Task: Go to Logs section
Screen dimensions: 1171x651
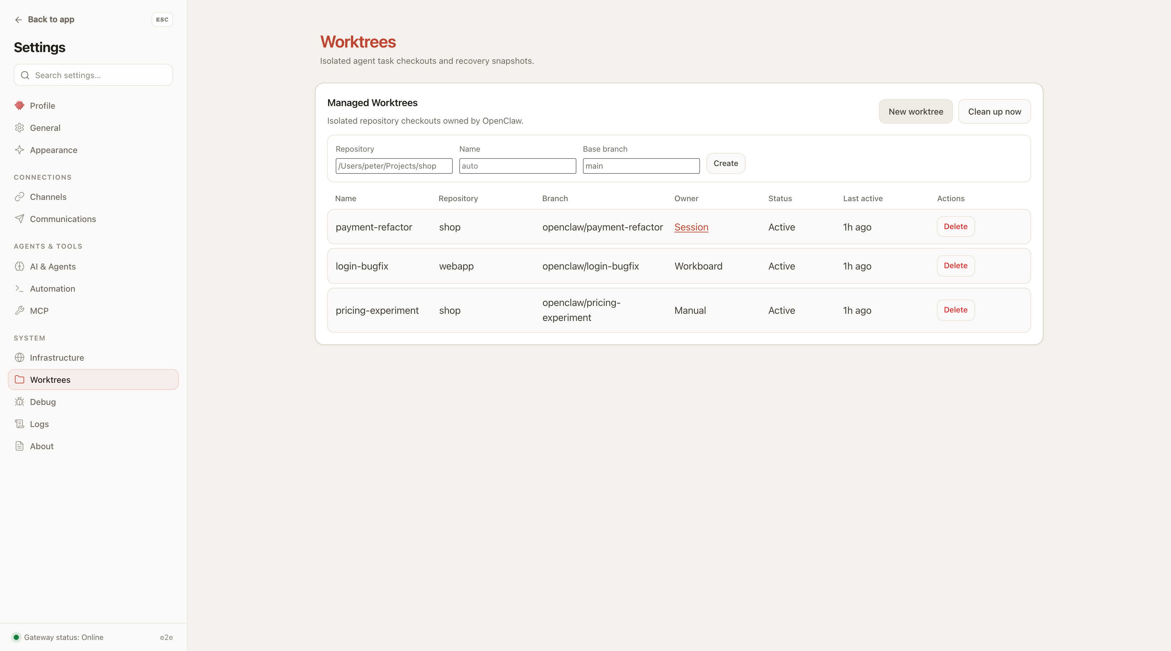Action: 93,424
